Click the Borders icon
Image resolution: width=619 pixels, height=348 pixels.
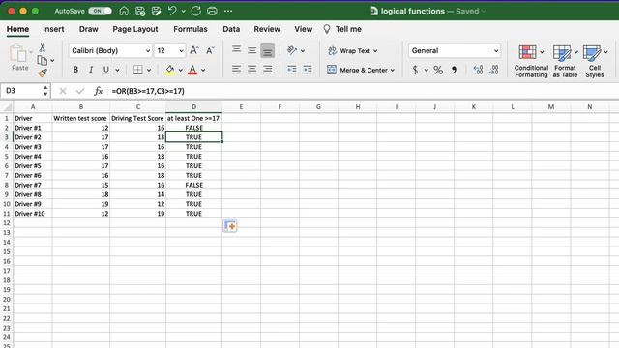click(x=138, y=70)
